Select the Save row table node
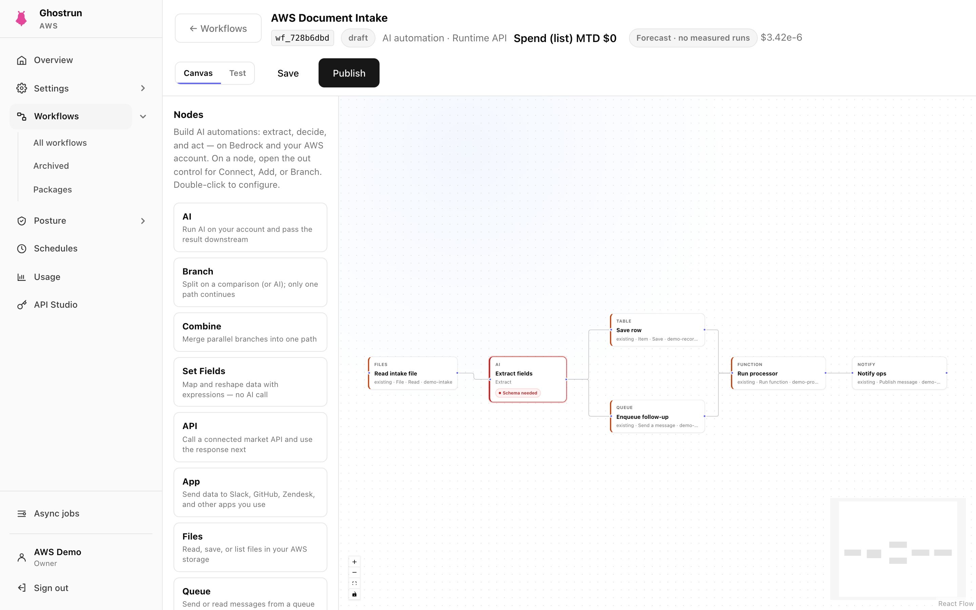Screen dimensions: 976x610 click(x=657, y=330)
